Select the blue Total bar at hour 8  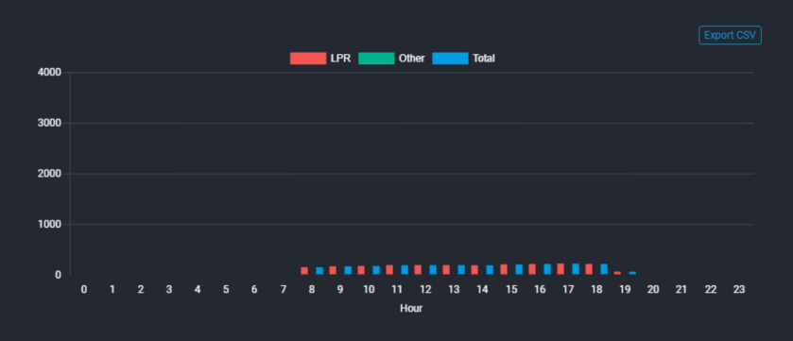point(319,271)
